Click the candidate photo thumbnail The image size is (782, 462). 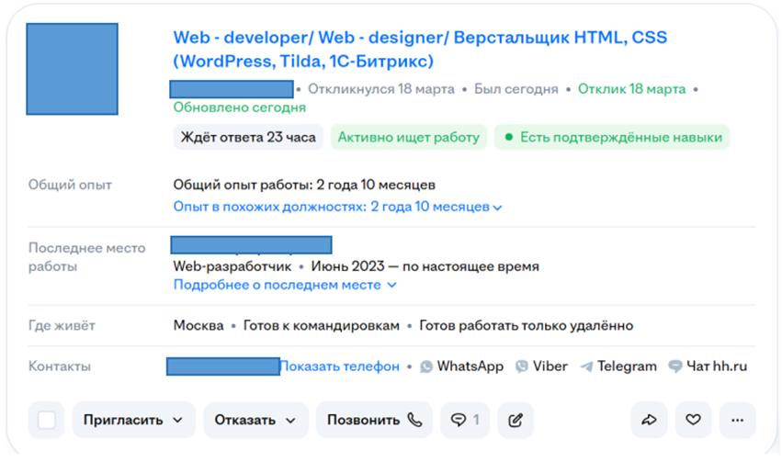73,69
